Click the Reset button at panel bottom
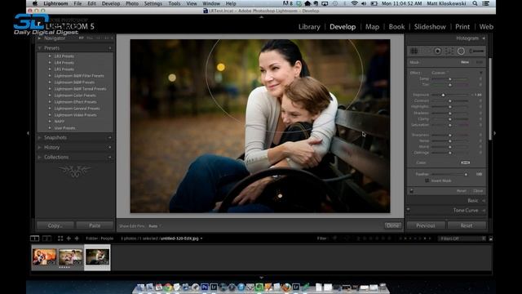 click(467, 225)
